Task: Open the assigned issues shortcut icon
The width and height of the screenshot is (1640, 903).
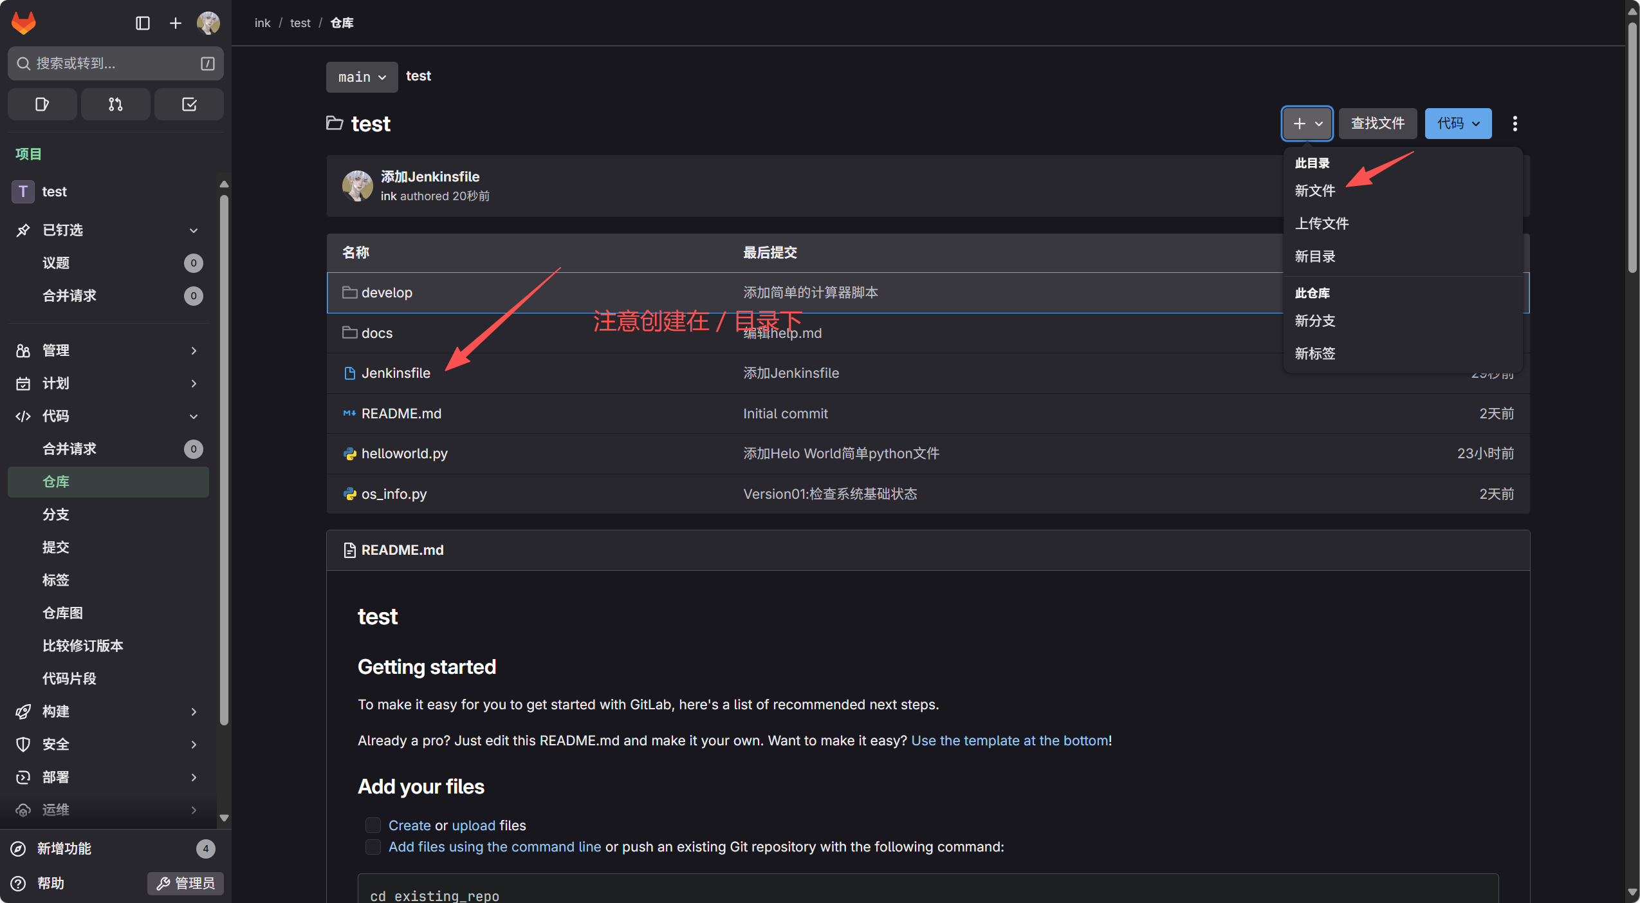Action: [42, 104]
